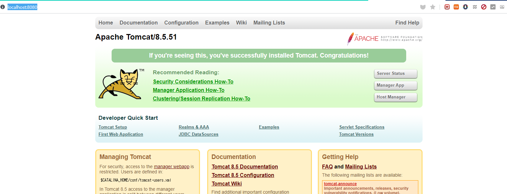Screen dimensions: 507x194
Task: Open Mailing Lists link in Getting Help
Action: tap(361, 167)
